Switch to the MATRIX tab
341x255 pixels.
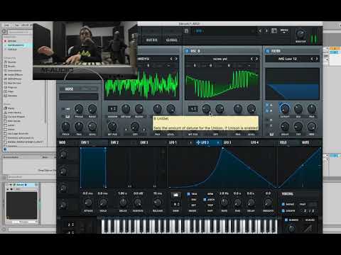click(x=151, y=40)
